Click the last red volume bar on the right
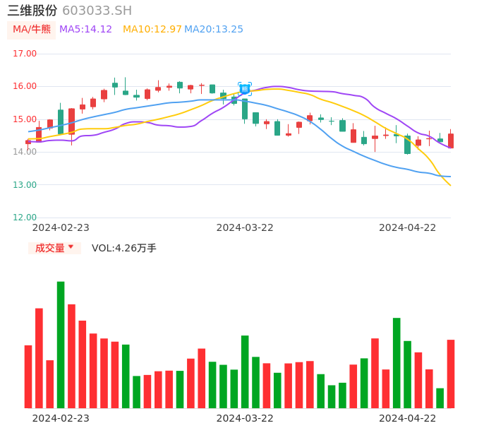The width and height of the screenshot is (484, 428). point(451,374)
